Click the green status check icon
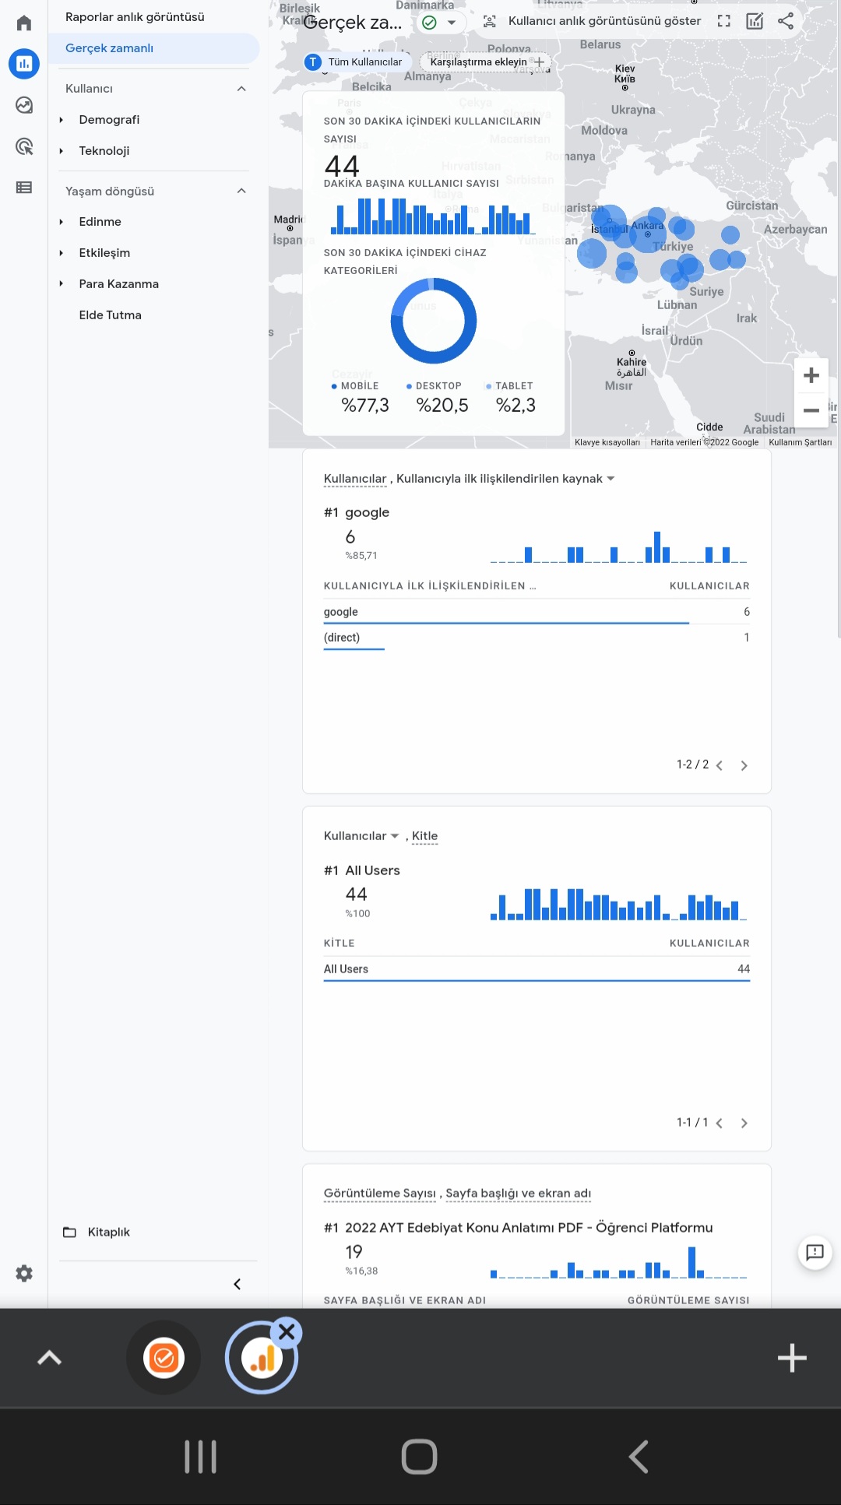Viewport: 841px width, 1505px height. 429,22
